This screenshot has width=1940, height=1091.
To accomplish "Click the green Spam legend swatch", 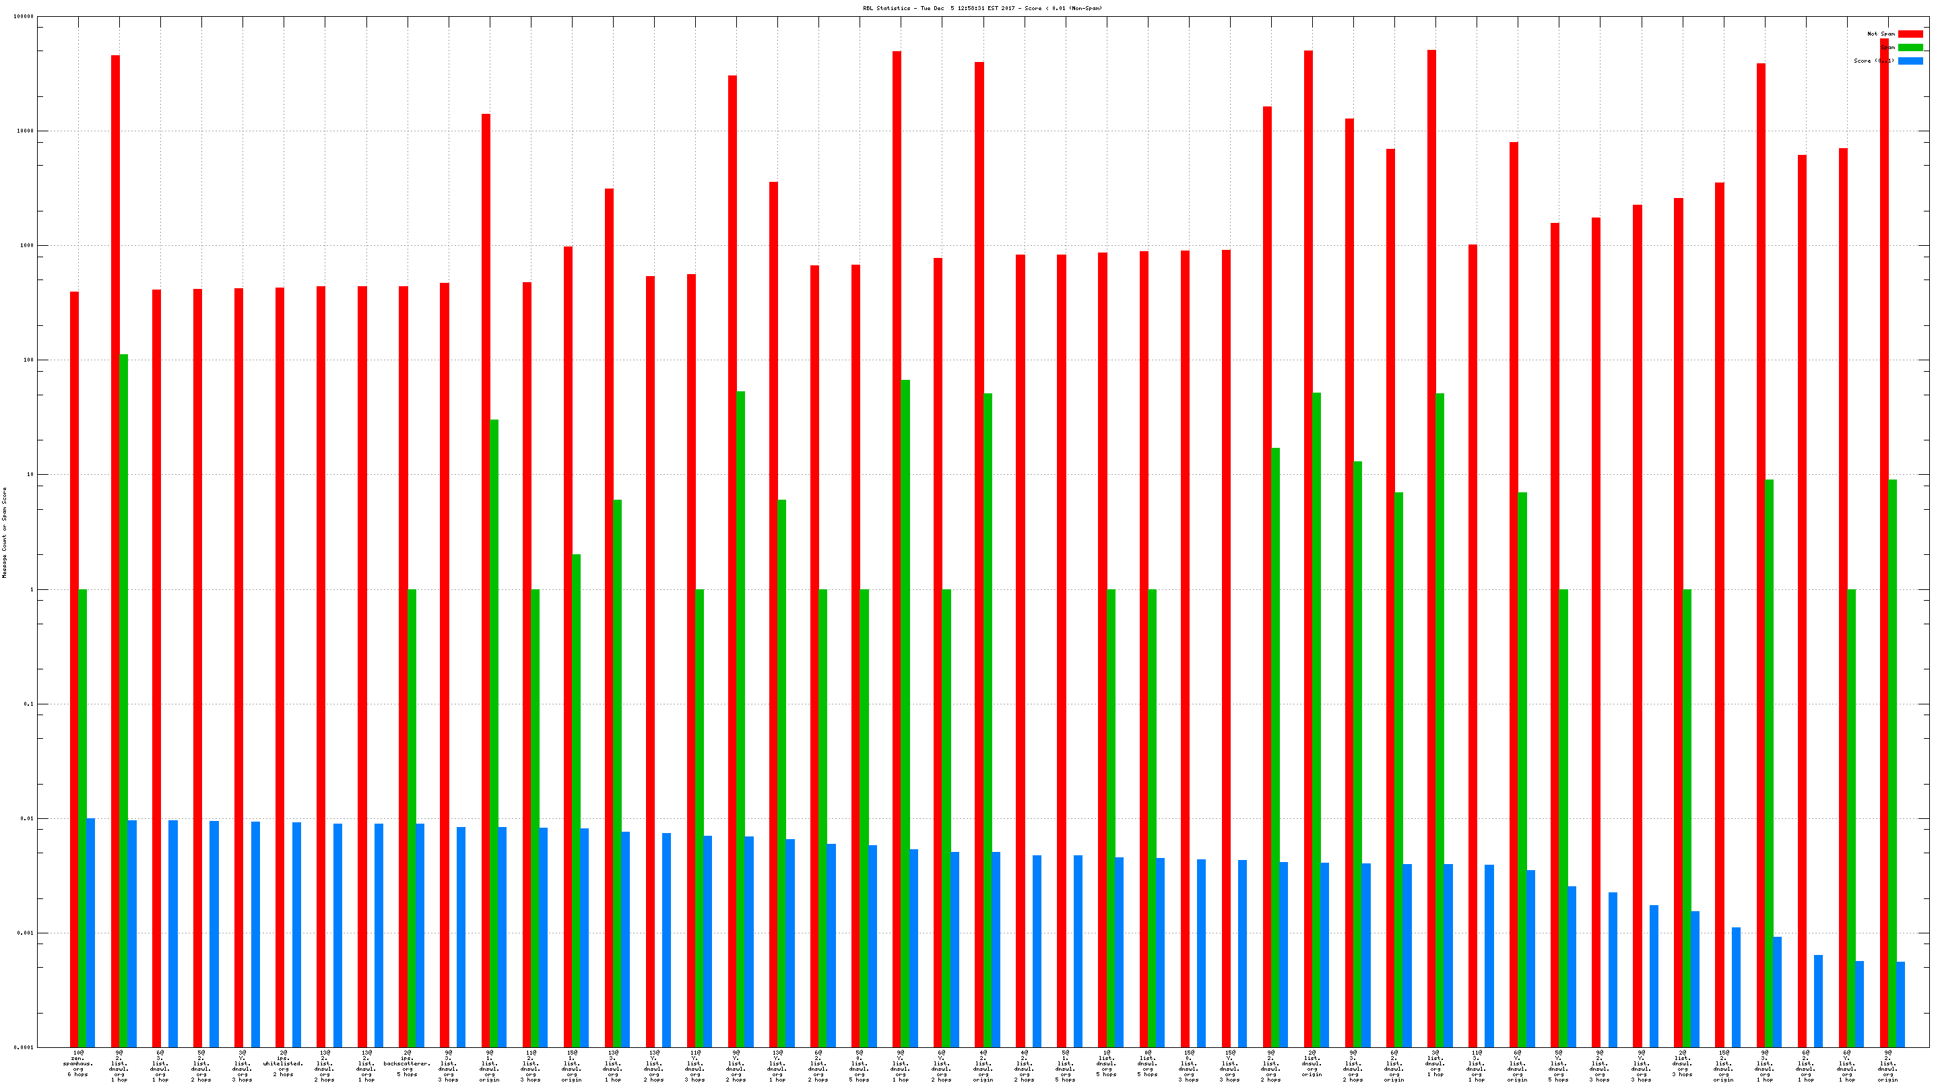I will [x=1910, y=47].
